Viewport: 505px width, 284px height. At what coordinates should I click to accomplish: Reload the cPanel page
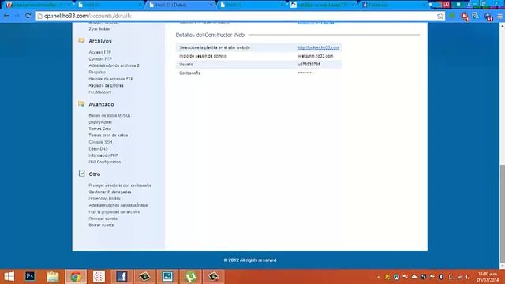pos(28,16)
